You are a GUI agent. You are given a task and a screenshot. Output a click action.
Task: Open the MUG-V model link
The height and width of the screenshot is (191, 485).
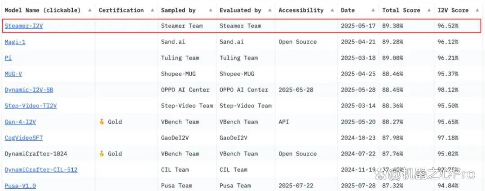tap(13, 74)
